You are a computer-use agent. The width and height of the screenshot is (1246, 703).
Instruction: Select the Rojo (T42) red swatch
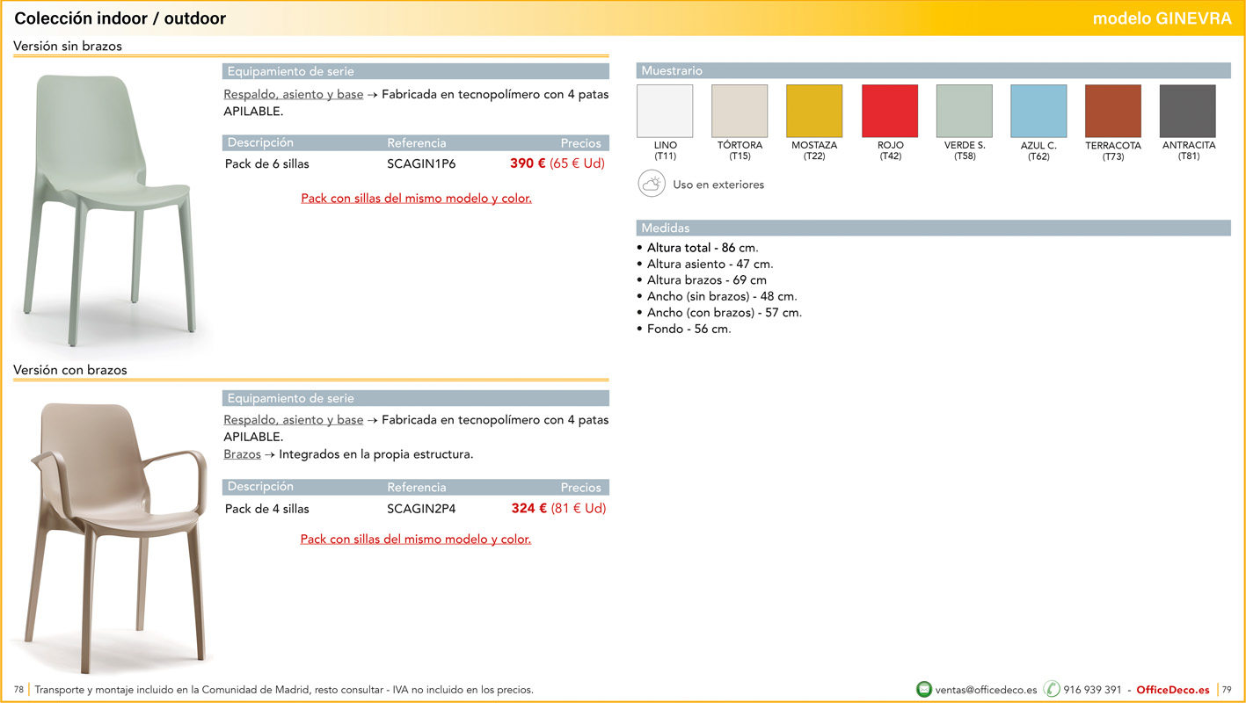(x=890, y=112)
